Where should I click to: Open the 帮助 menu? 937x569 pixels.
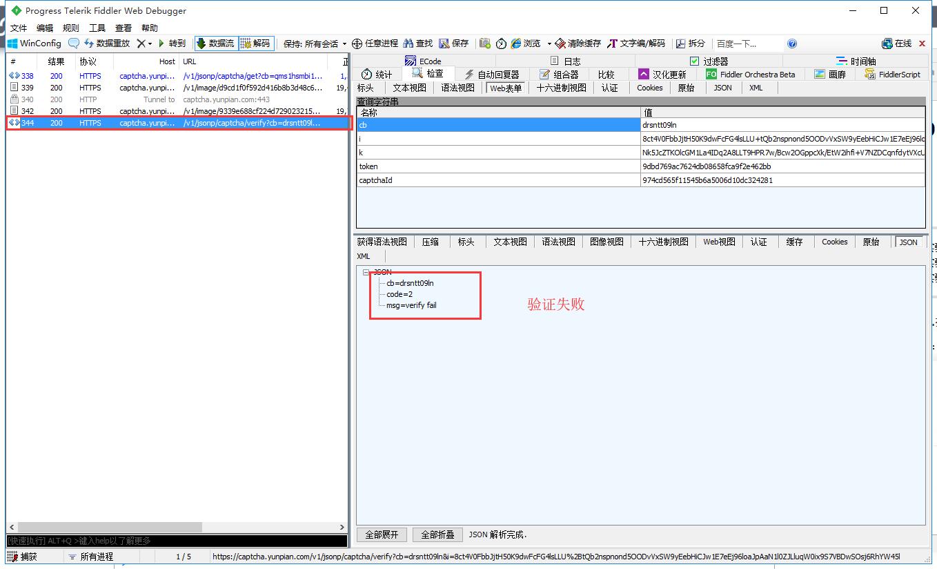[x=150, y=28]
